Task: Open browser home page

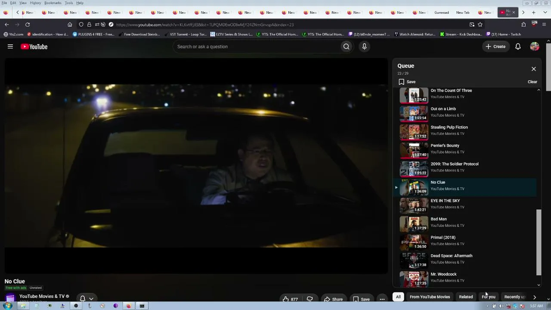Action: (x=70, y=25)
